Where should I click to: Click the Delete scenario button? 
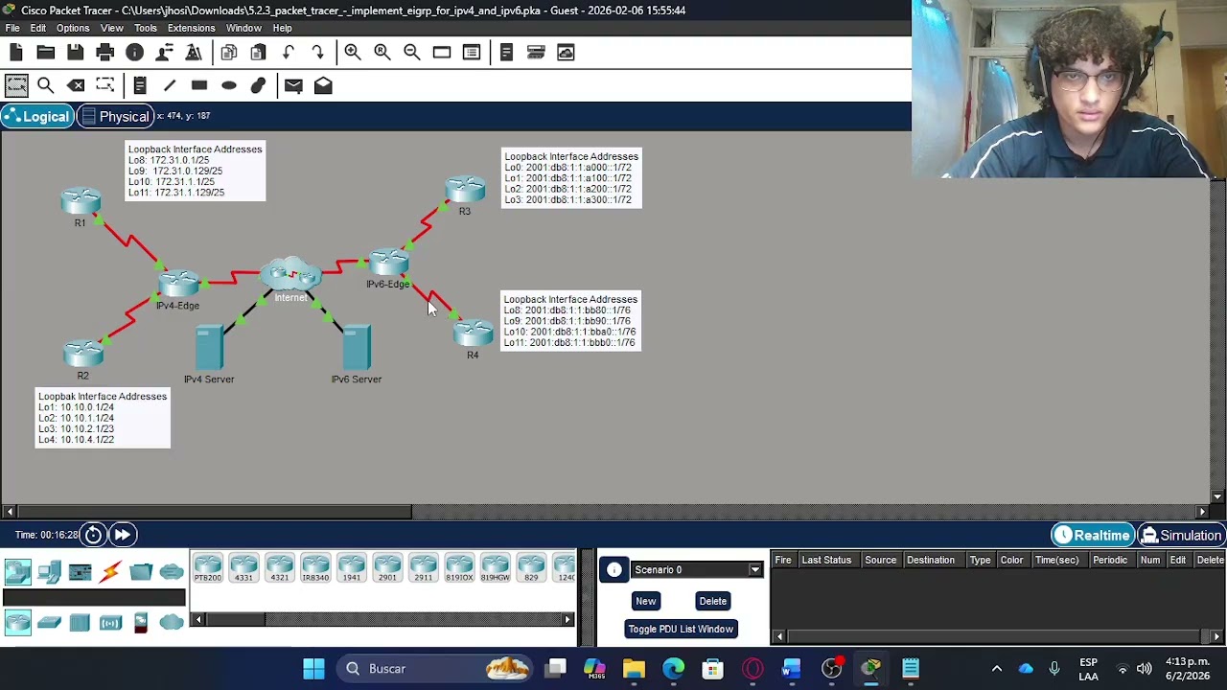pyautogui.click(x=712, y=601)
